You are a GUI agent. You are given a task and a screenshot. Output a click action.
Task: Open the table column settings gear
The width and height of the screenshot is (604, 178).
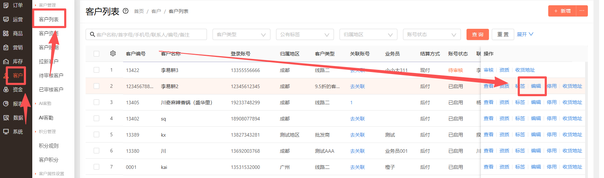(113, 53)
